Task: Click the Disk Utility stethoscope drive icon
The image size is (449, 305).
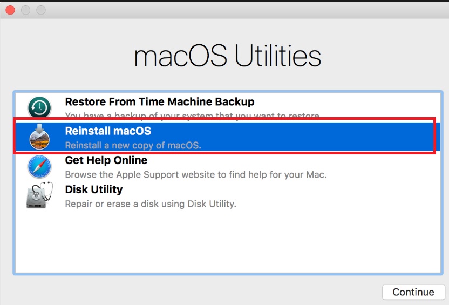Action: [x=39, y=196]
